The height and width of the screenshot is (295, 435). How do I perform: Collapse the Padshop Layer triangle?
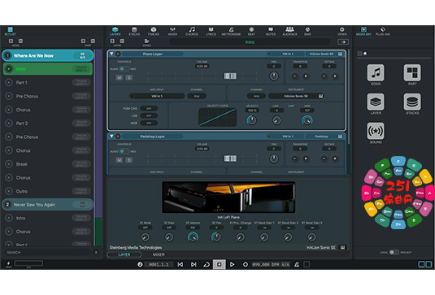click(x=111, y=137)
